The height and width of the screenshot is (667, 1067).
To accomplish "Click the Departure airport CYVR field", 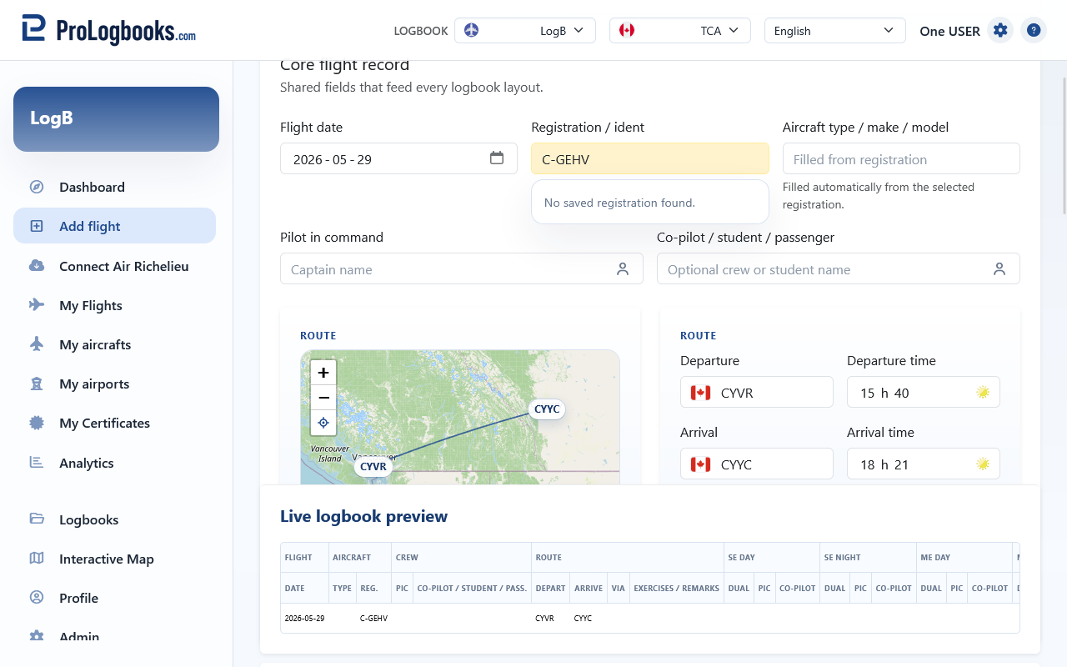I will tap(757, 392).
